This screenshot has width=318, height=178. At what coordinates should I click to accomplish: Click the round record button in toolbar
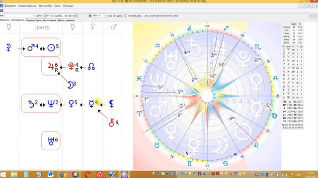pyautogui.click(x=90, y=16)
